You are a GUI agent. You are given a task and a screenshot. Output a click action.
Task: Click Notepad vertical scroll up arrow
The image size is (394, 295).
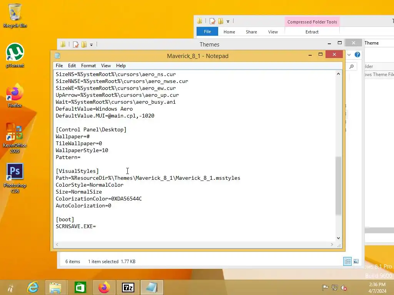339,74
